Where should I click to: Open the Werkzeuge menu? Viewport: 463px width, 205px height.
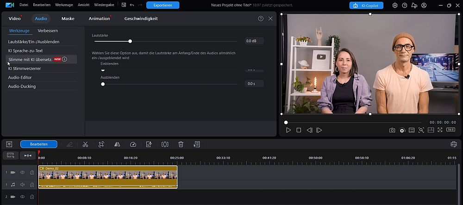64,5
